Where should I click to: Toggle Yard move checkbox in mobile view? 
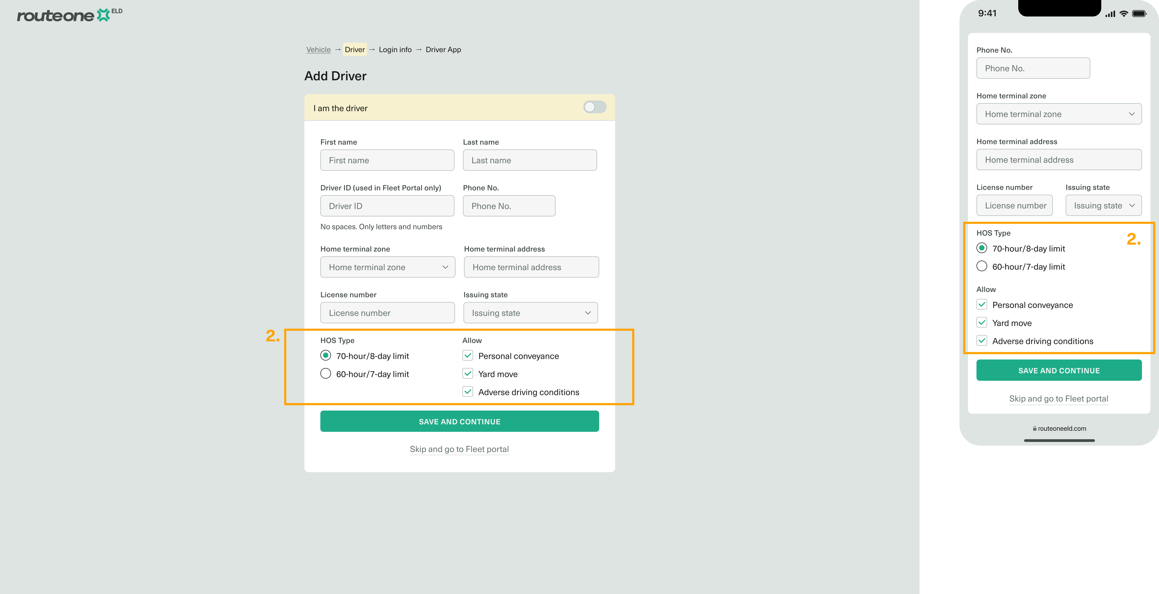(x=982, y=323)
